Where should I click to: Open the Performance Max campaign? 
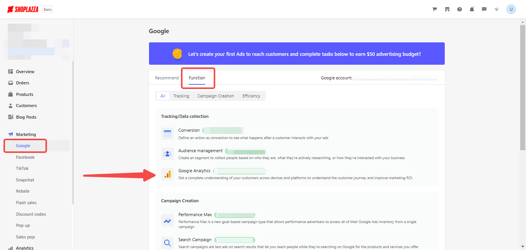pos(195,215)
